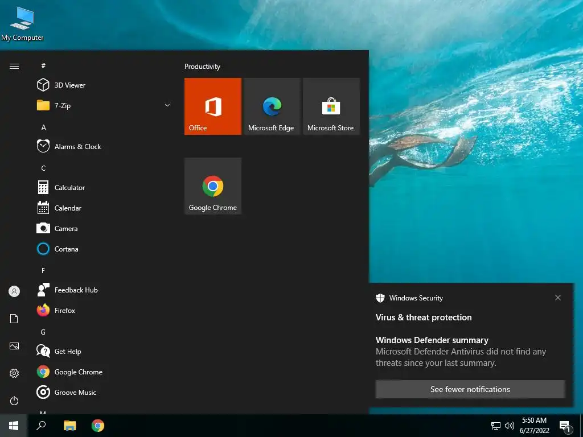Open the Microsoft Store tile

[331, 106]
